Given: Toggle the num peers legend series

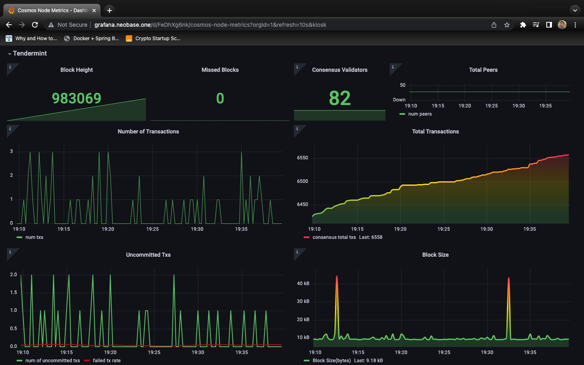Looking at the screenshot, I should pyautogui.click(x=420, y=114).
